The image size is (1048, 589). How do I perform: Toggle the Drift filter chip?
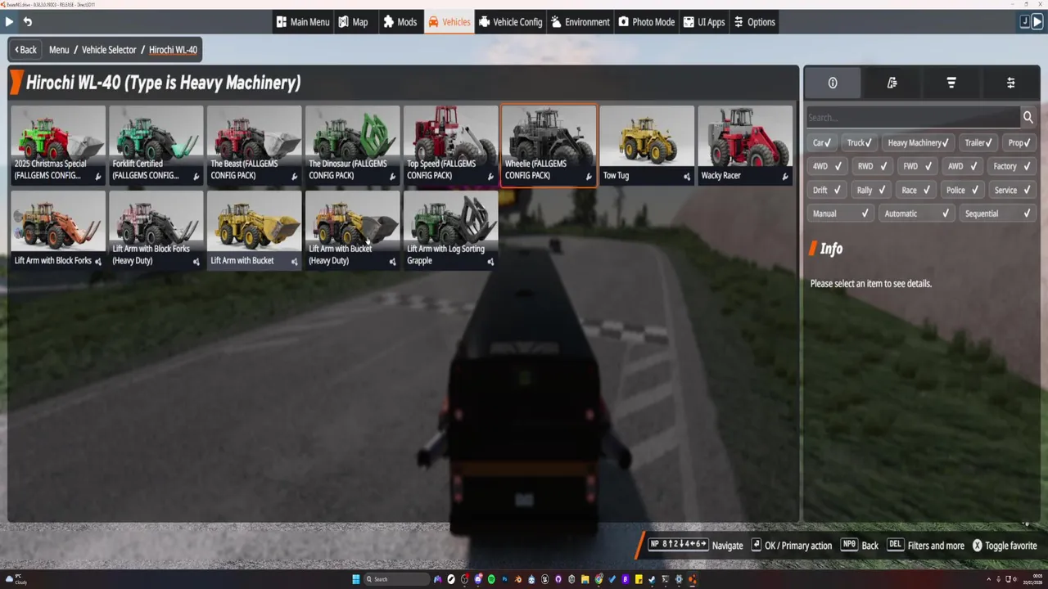coord(826,190)
